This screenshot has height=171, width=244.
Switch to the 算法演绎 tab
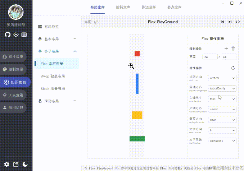click(149, 7)
